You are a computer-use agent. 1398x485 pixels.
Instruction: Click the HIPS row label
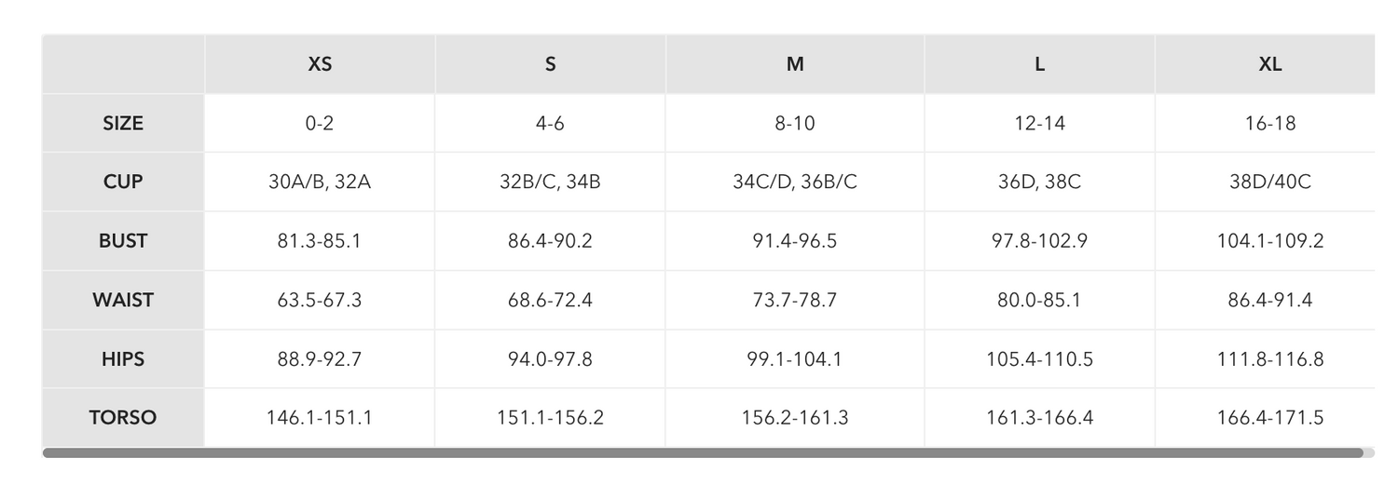click(x=123, y=358)
